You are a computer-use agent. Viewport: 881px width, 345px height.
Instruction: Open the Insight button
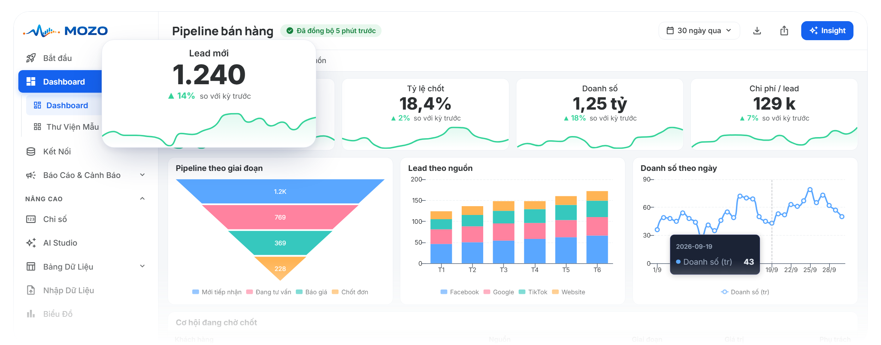click(x=827, y=31)
